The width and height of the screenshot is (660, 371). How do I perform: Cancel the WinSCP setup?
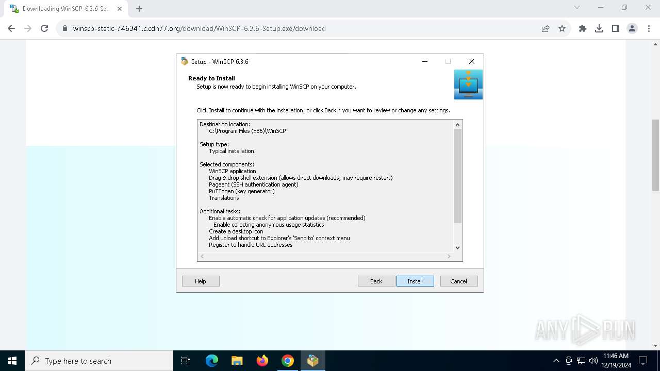pos(459,281)
